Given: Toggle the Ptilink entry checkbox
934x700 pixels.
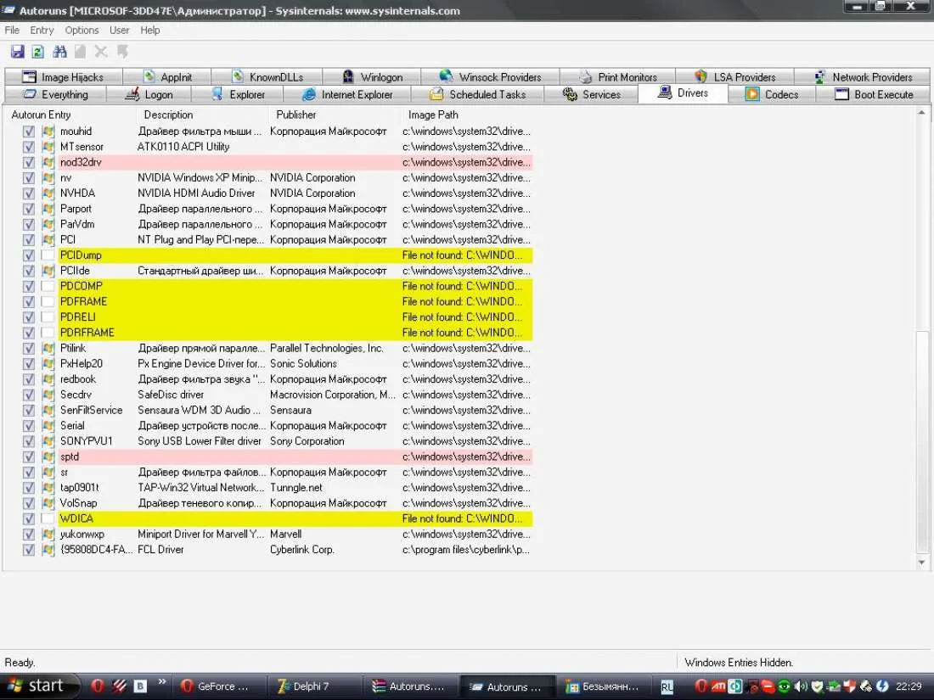Looking at the screenshot, I should (29, 348).
